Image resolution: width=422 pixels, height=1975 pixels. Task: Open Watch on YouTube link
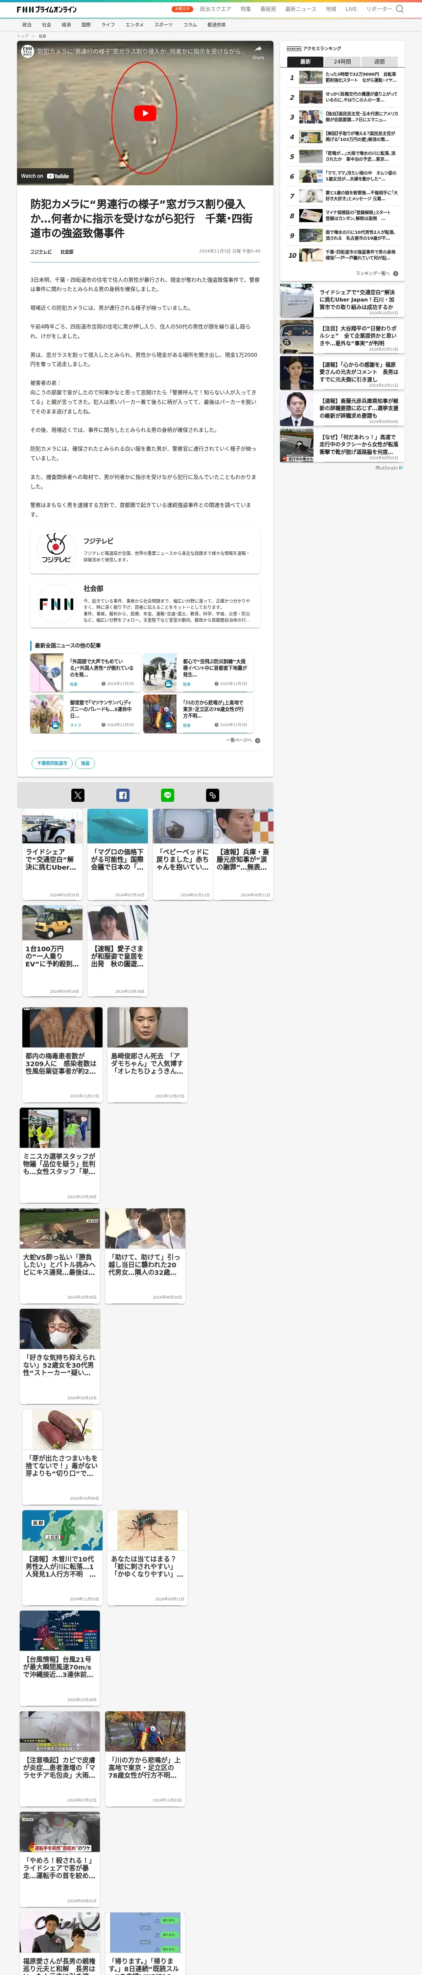[x=45, y=176]
